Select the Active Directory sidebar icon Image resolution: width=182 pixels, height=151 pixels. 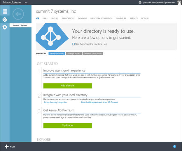5,20
